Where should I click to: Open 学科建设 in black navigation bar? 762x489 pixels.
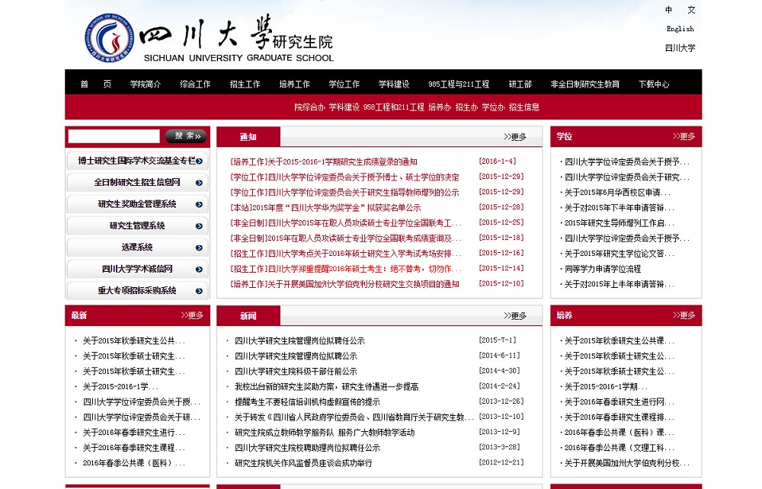point(394,84)
